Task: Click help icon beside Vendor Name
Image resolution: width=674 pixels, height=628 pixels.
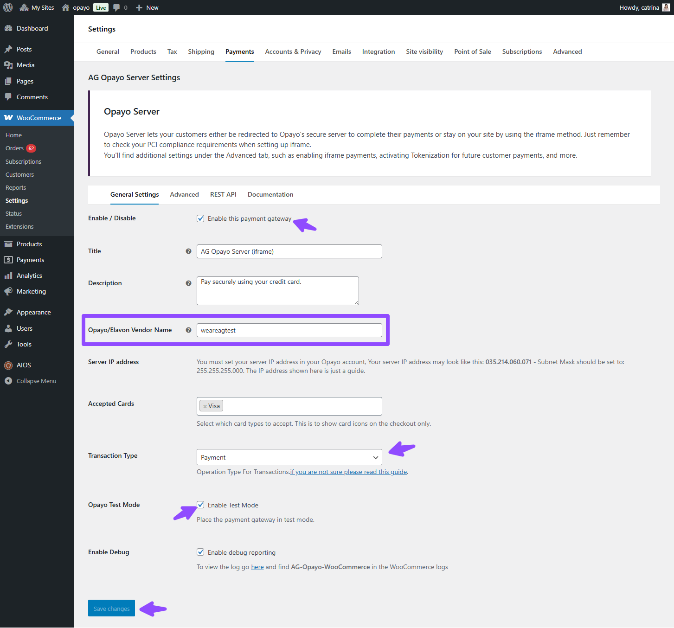Action: coord(188,330)
